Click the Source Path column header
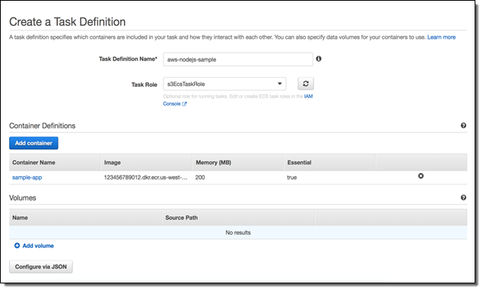Screen dimensions: 483x291 (x=182, y=218)
